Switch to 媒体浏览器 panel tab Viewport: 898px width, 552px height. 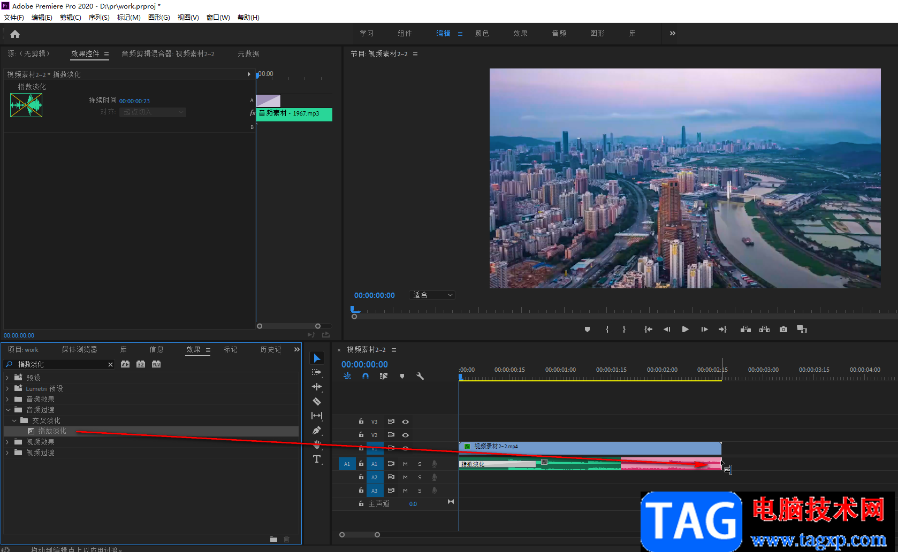pyautogui.click(x=79, y=349)
